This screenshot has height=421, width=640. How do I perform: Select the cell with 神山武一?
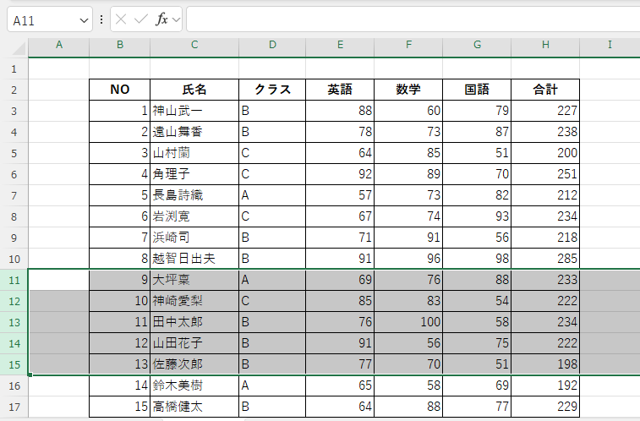point(194,111)
